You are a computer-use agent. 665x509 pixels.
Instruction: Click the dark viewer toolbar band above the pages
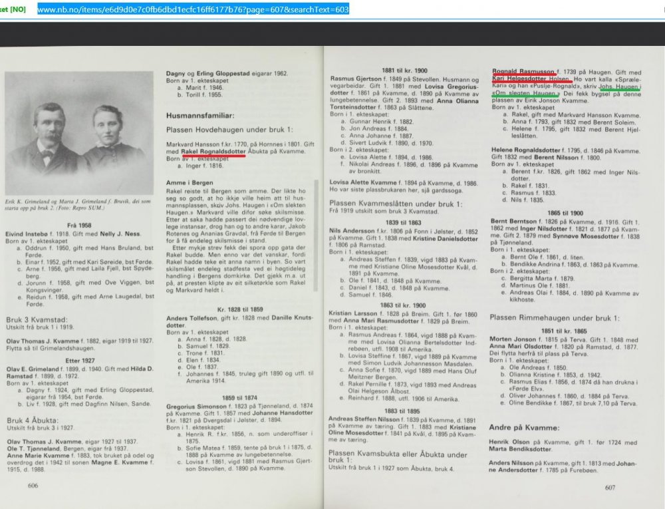tap(332, 35)
